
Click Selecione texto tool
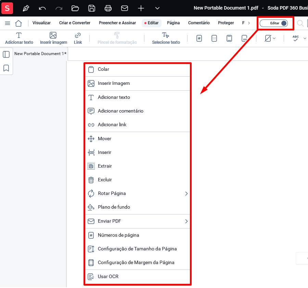tap(166, 38)
